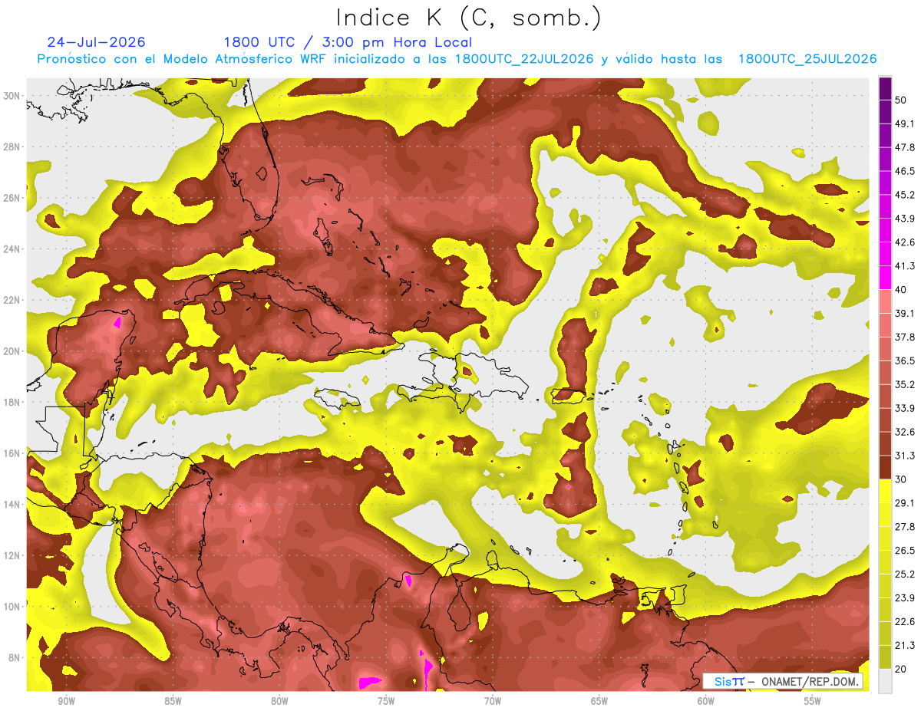
Task: Click the '90W' longitude axis label
Action: (x=66, y=702)
